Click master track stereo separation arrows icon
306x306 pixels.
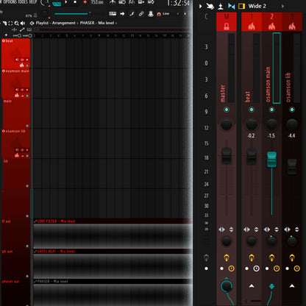coord(221,230)
